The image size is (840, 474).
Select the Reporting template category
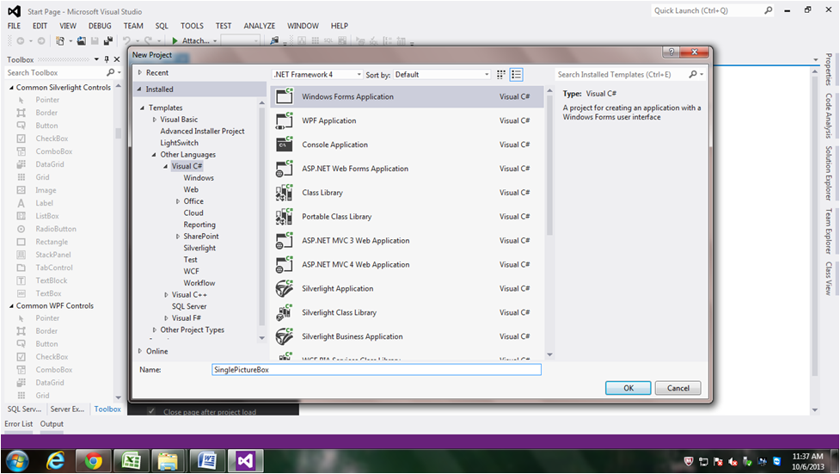199,225
